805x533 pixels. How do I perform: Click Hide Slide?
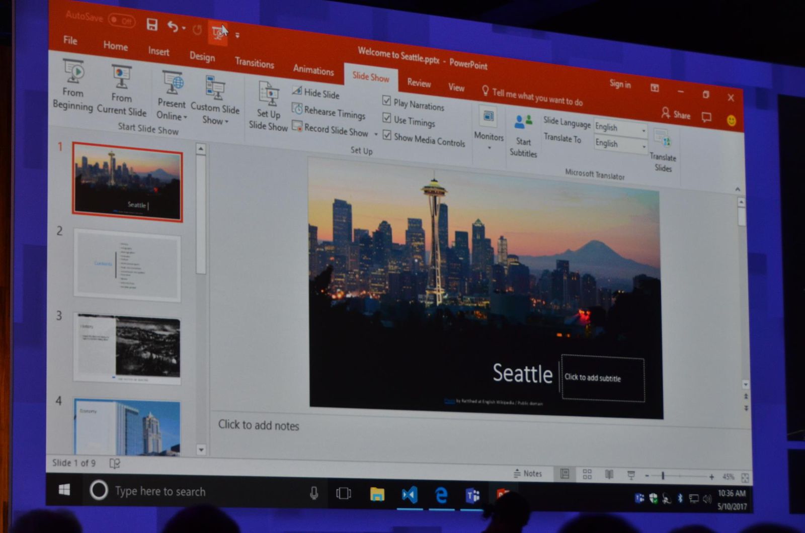315,93
